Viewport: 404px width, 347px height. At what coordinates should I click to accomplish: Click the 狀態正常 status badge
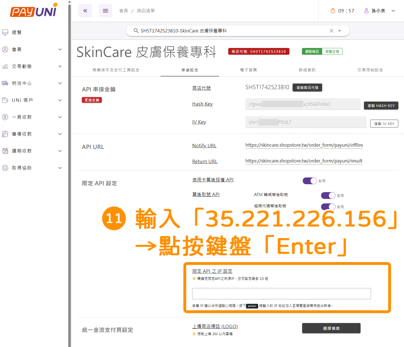[332, 51]
